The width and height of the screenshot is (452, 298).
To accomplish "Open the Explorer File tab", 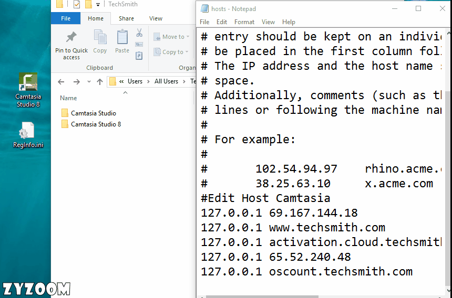I will coord(66,18).
